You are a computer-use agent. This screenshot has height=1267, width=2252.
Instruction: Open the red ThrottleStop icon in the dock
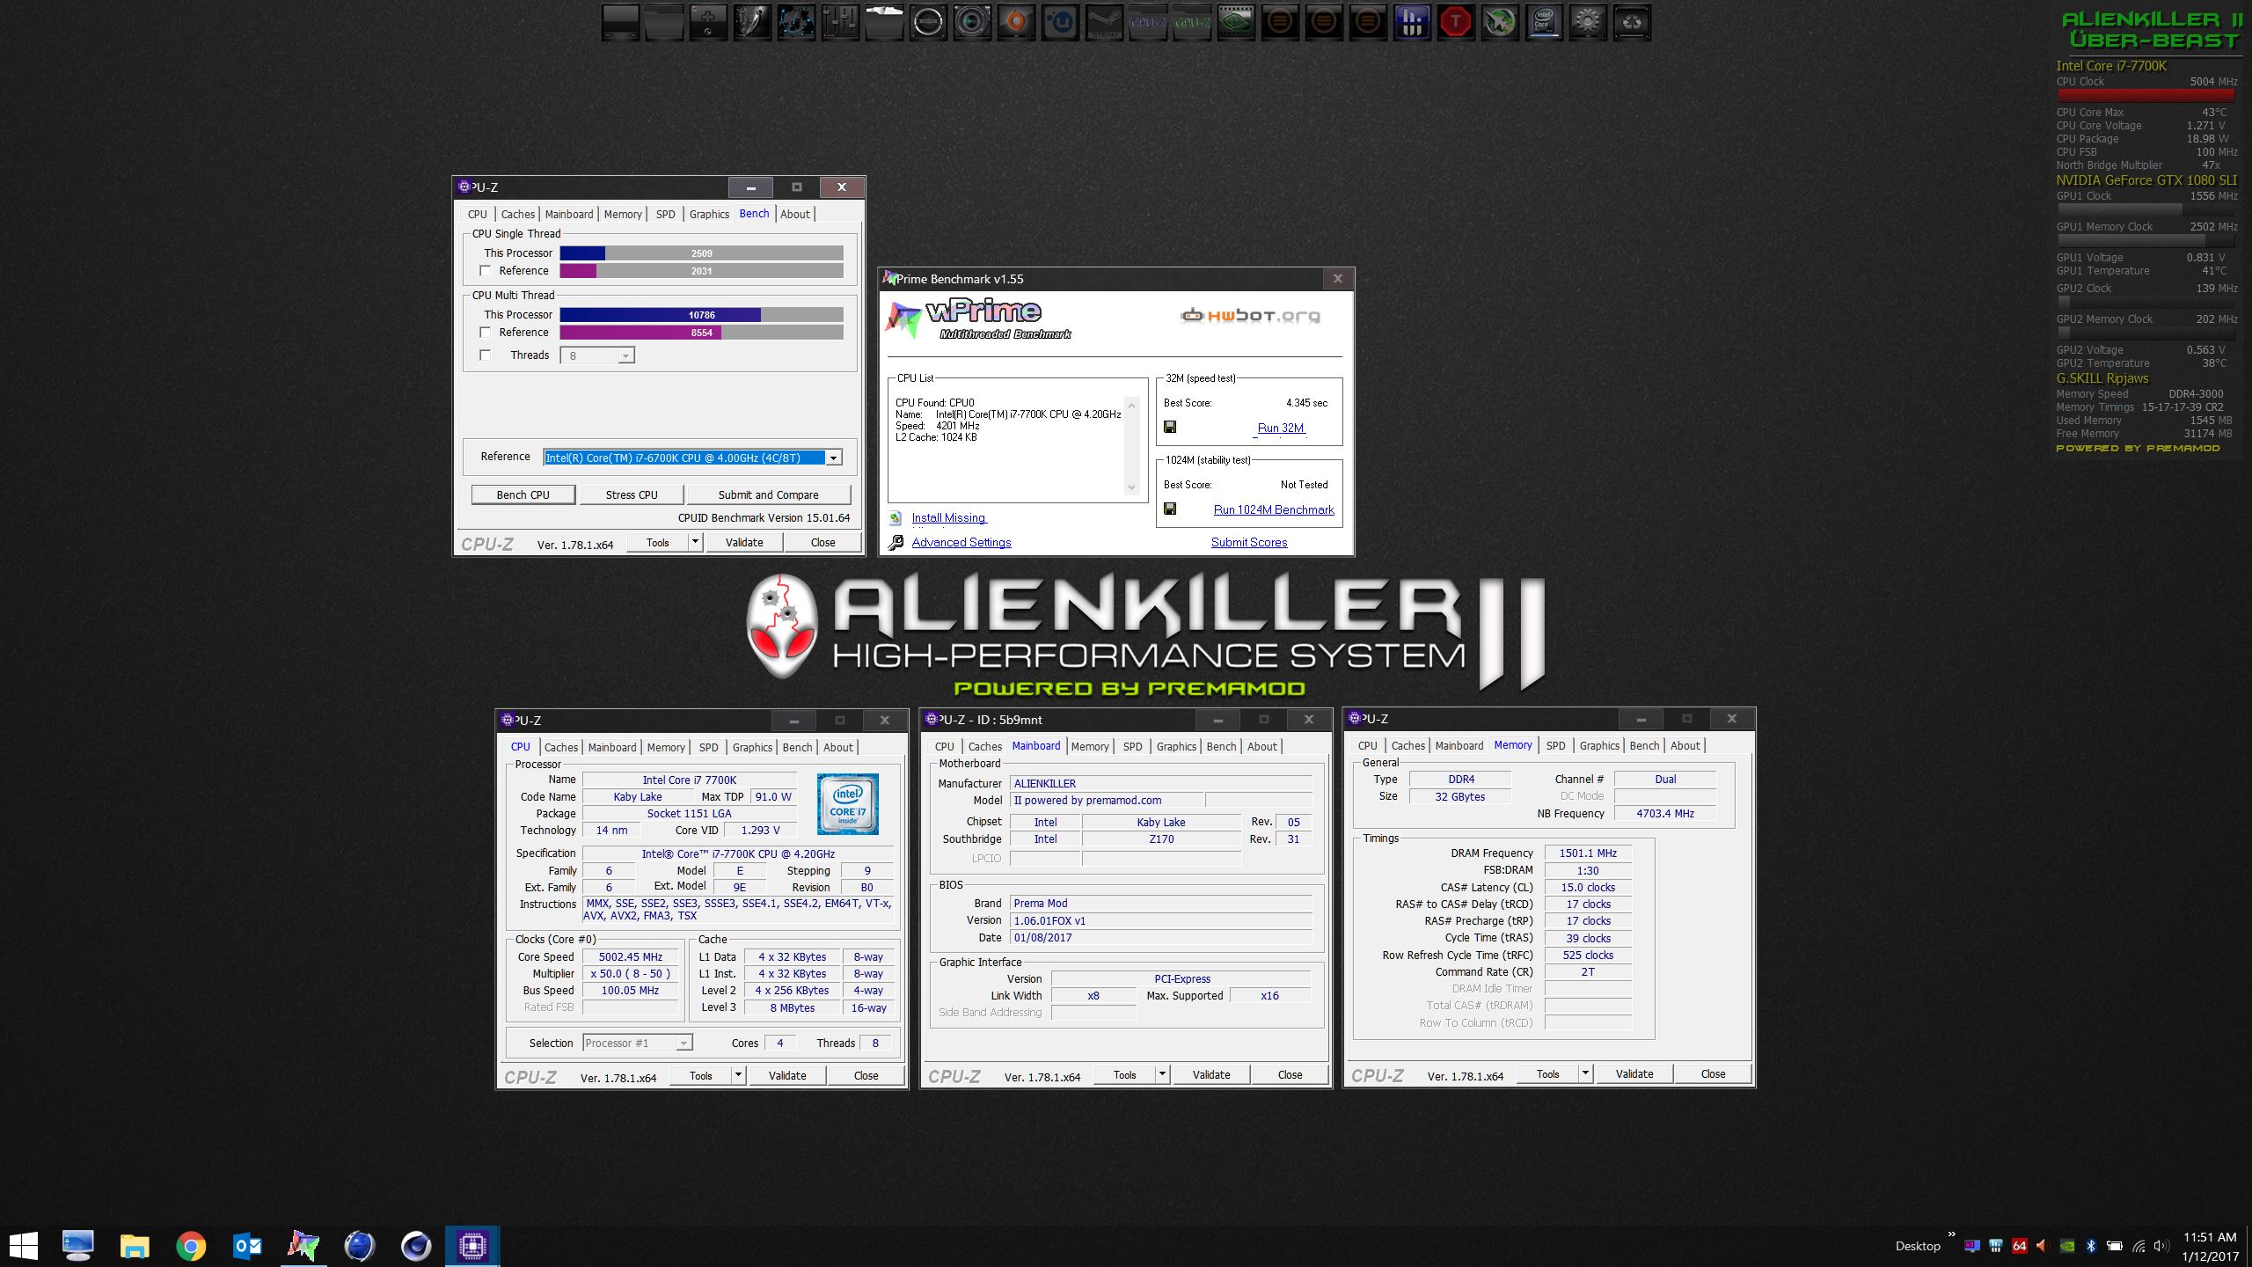click(x=1456, y=23)
